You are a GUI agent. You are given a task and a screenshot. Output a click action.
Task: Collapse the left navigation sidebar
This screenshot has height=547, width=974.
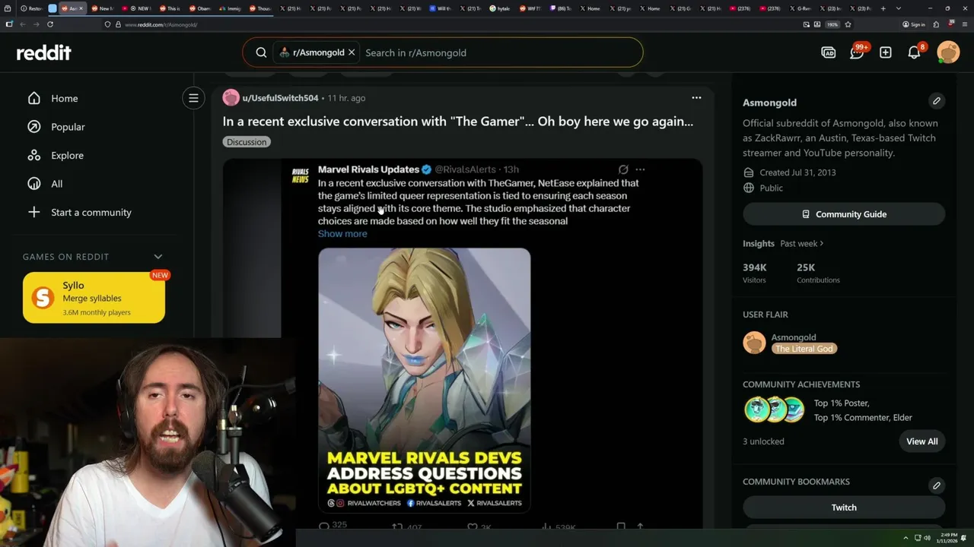pos(193,98)
